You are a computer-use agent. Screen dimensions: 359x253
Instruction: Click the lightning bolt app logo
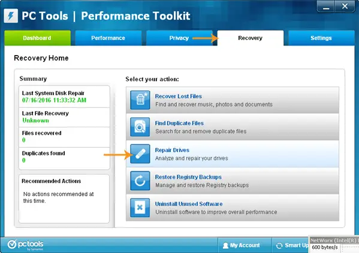[11, 16]
